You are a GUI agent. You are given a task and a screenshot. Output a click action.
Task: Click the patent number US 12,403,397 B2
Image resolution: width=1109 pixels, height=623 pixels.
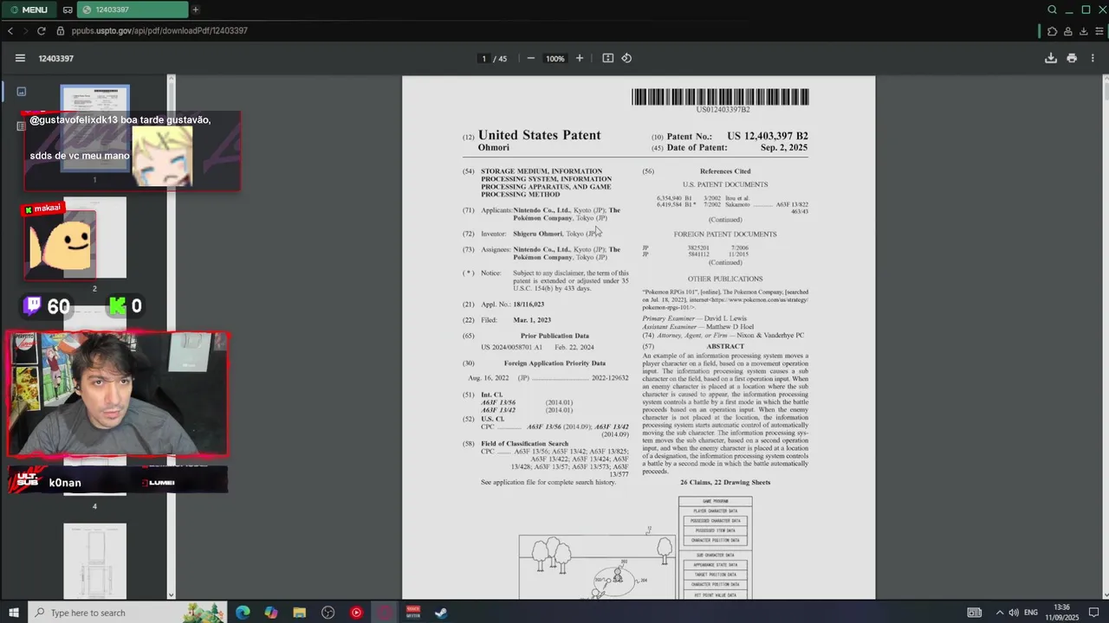point(768,136)
